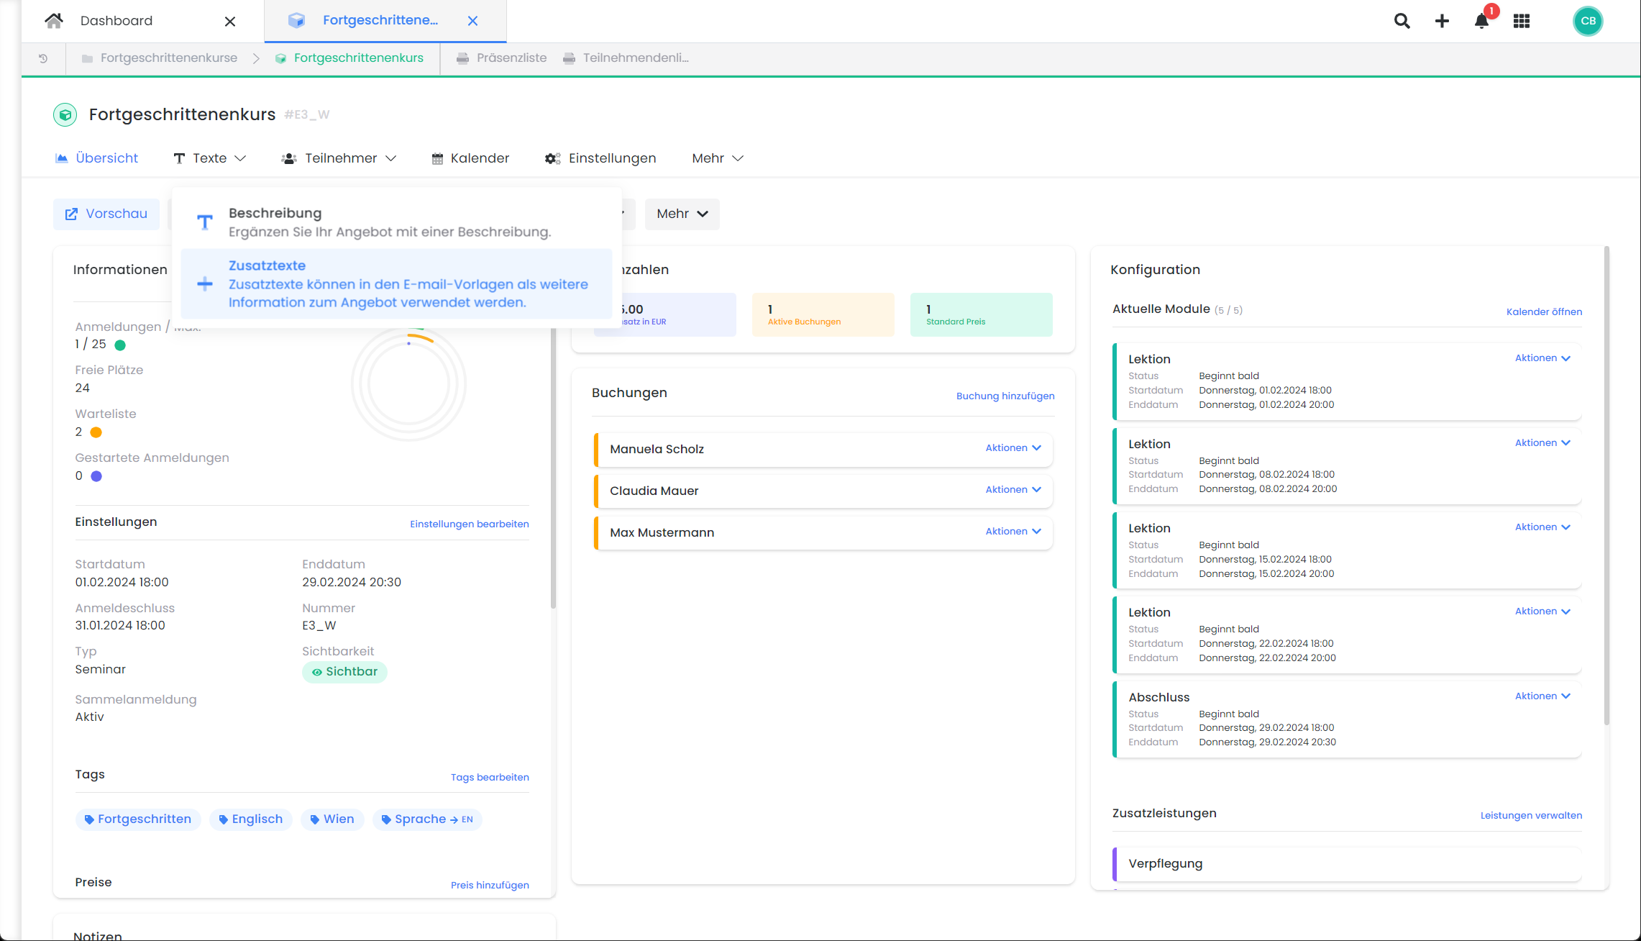Open the Mehr dropdown near Vorschau
The image size is (1641, 941).
point(681,214)
